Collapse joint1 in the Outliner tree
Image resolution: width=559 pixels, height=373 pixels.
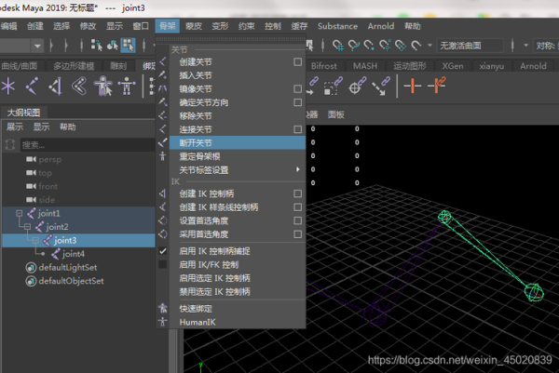[19, 213]
